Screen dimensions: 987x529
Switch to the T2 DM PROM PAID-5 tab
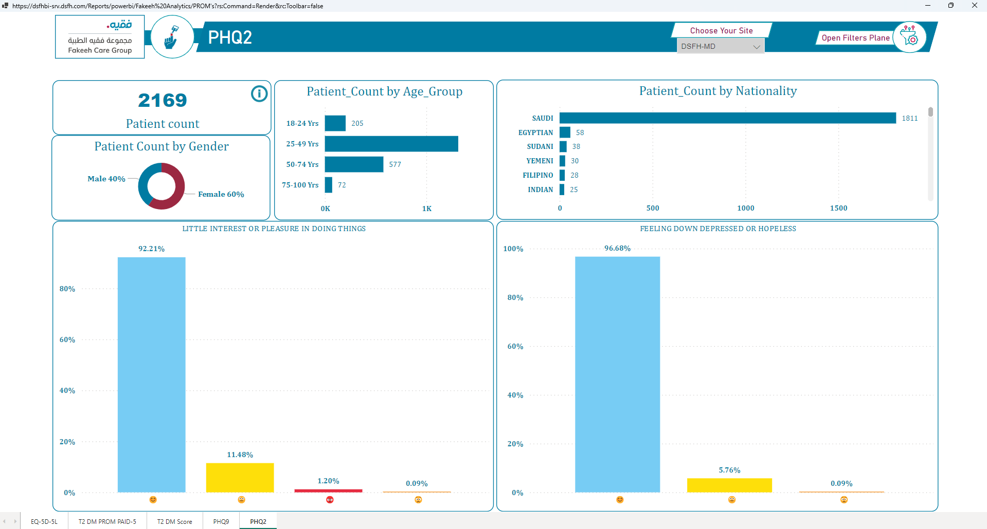[x=107, y=521]
